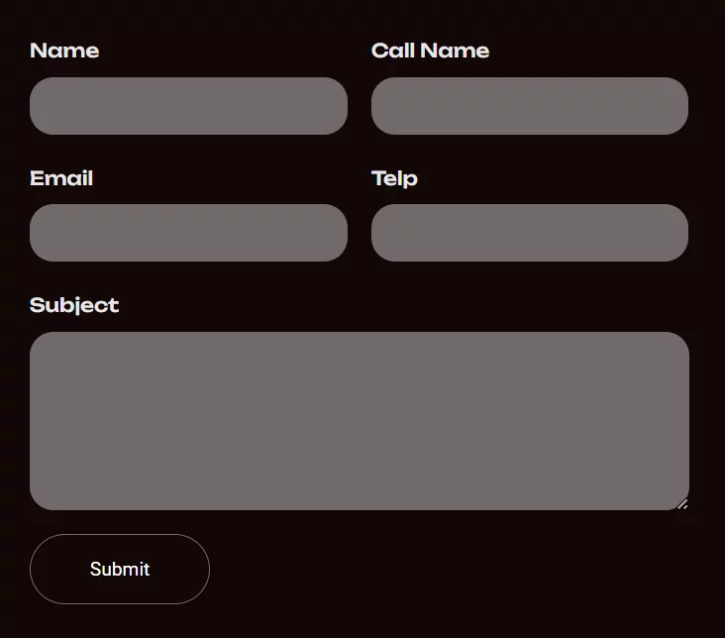Activate the nickname field under Call Name
Screen dimensions: 725x638
click(x=529, y=106)
